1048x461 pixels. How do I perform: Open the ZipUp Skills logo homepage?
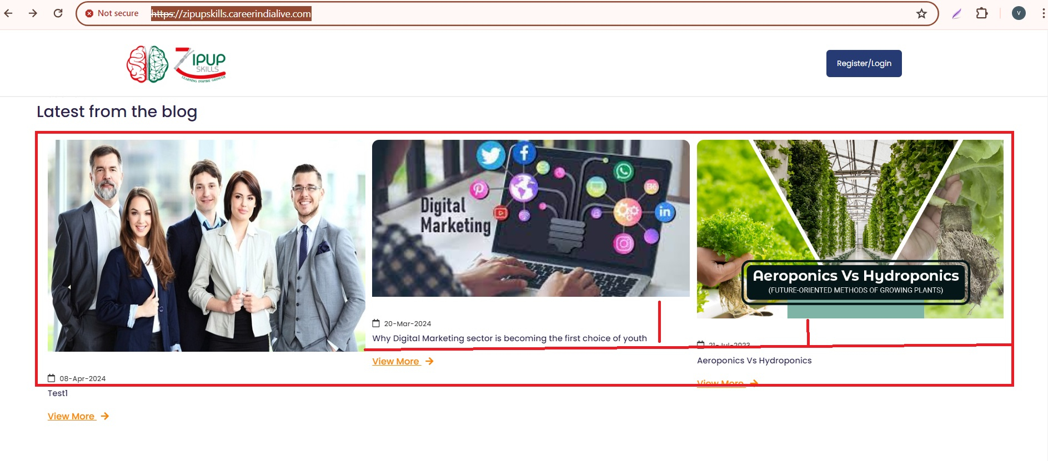176,64
